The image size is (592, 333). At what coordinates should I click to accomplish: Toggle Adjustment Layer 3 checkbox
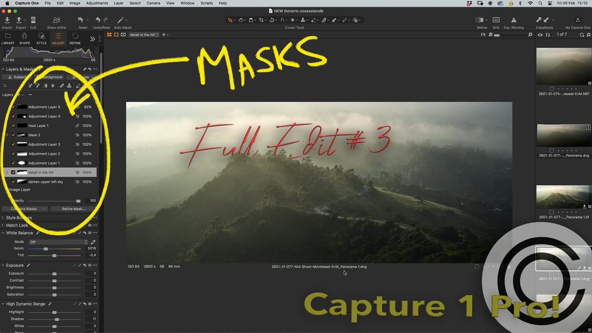[x=13, y=144]
